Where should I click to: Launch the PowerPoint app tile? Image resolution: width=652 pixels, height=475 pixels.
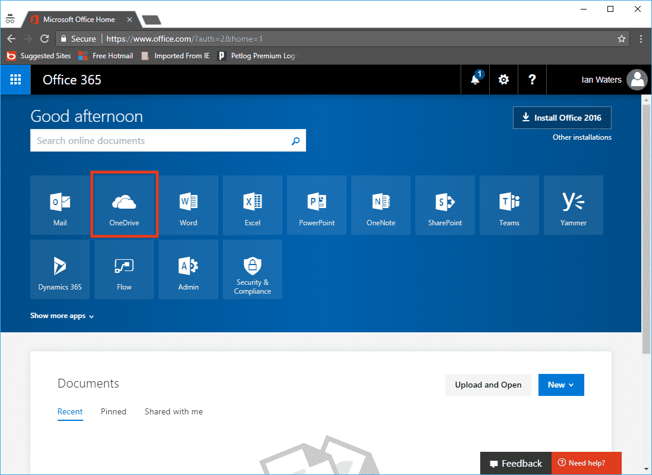(317, 205)
